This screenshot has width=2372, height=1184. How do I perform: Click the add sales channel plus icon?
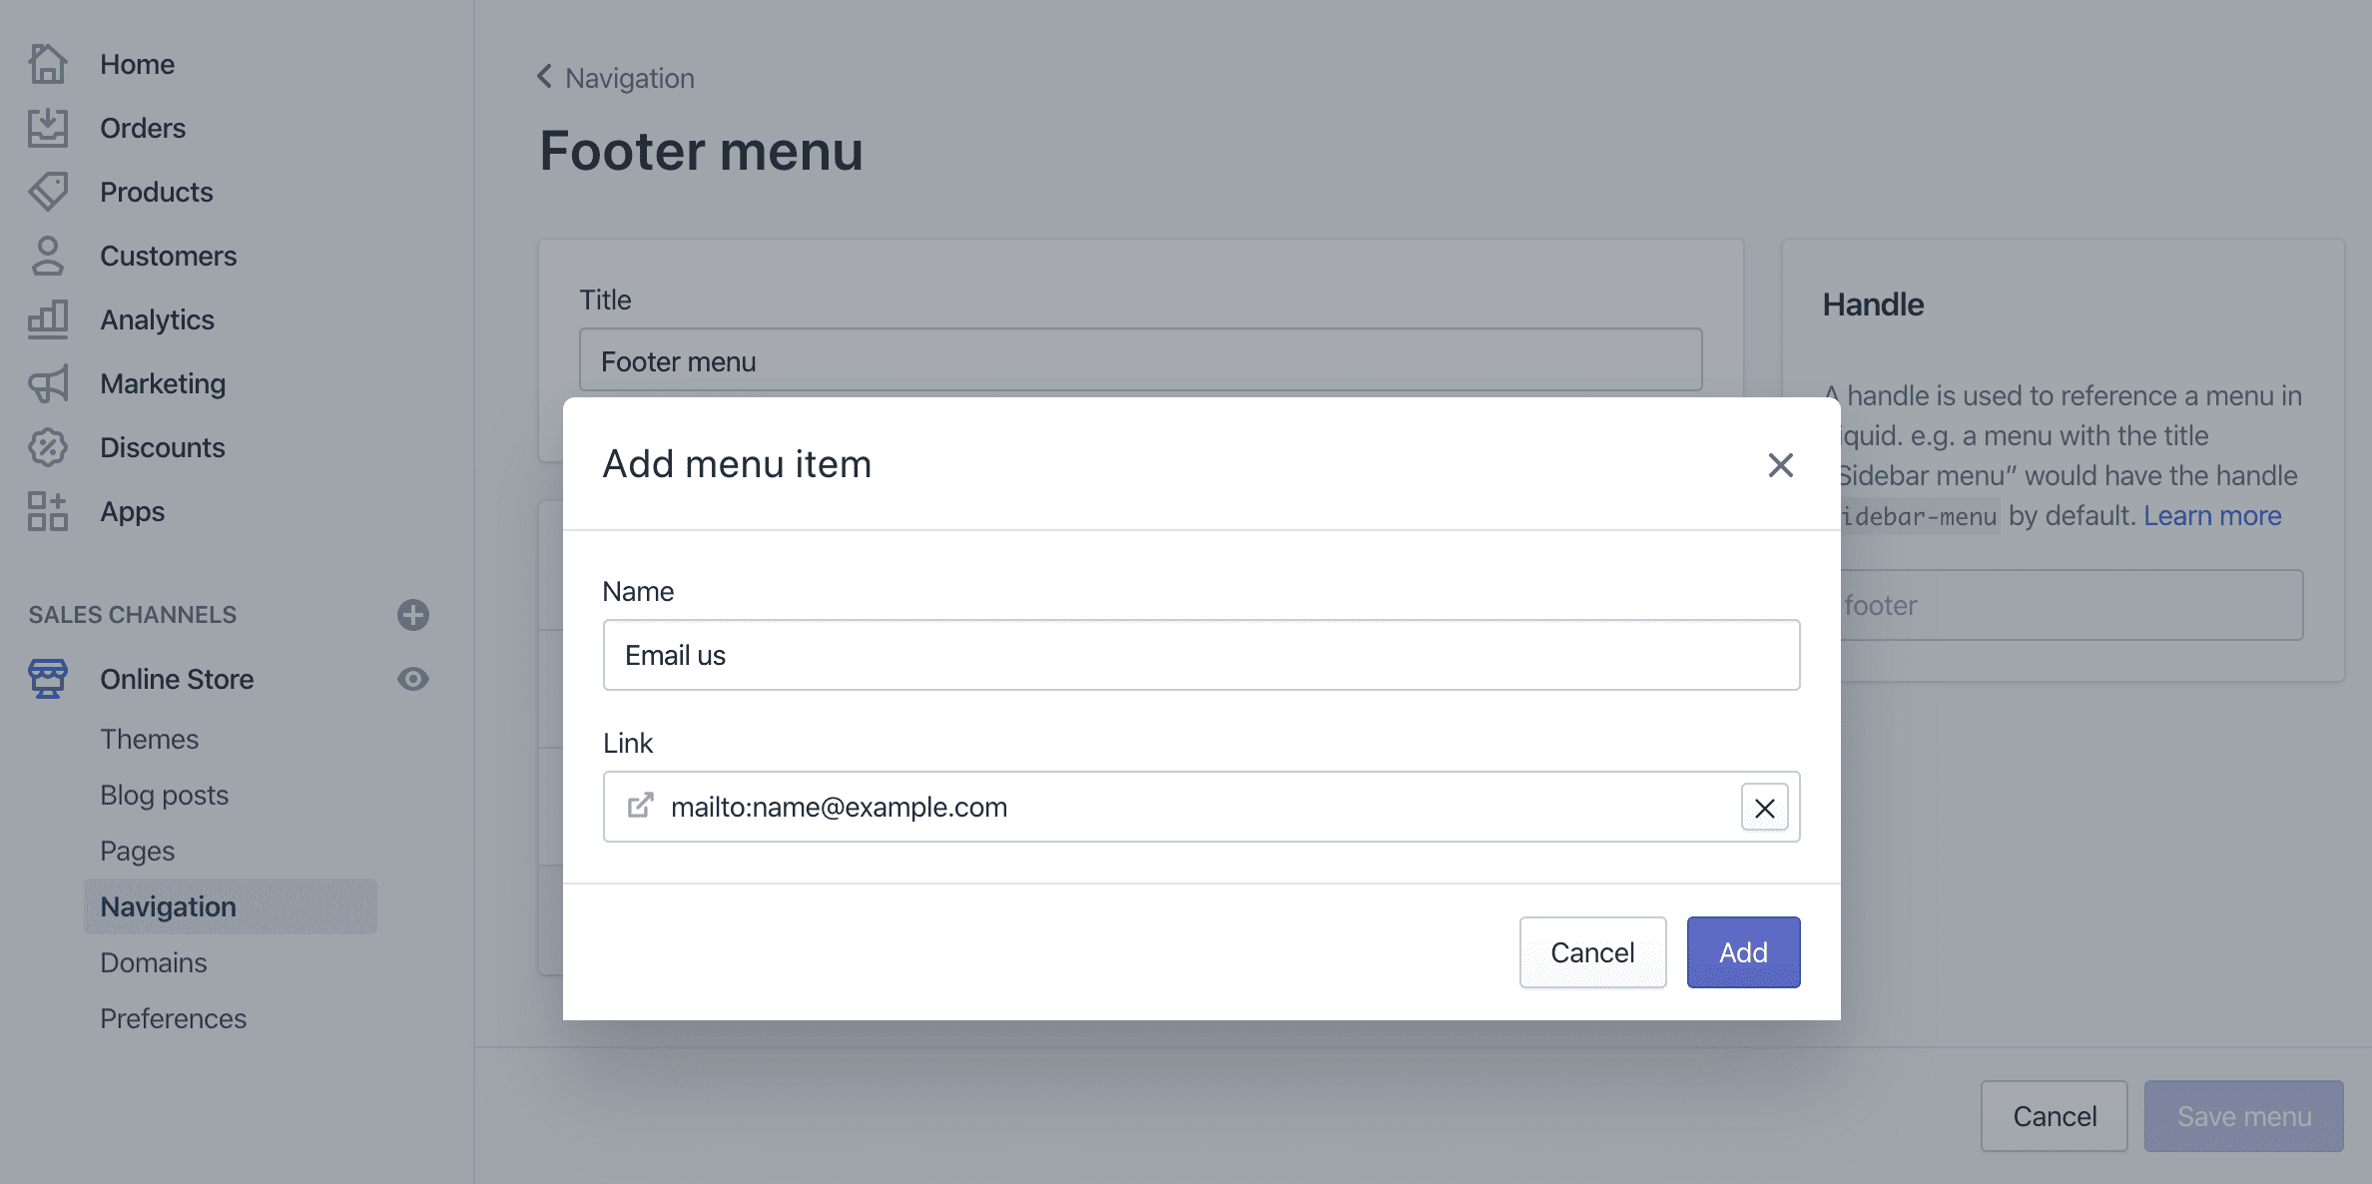tap(413, 615)
